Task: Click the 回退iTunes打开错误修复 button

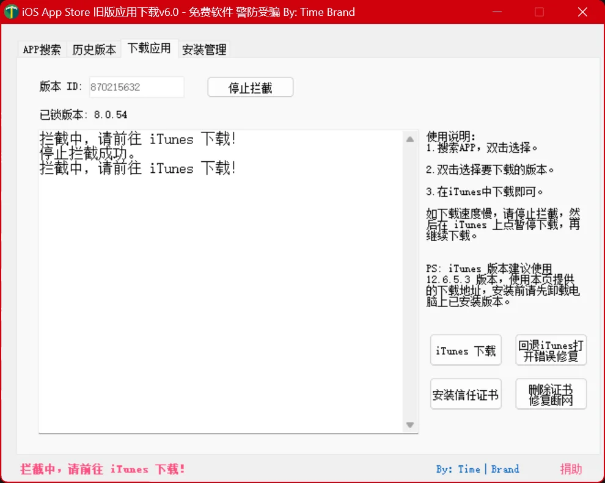Action: [x=551, y=349]
